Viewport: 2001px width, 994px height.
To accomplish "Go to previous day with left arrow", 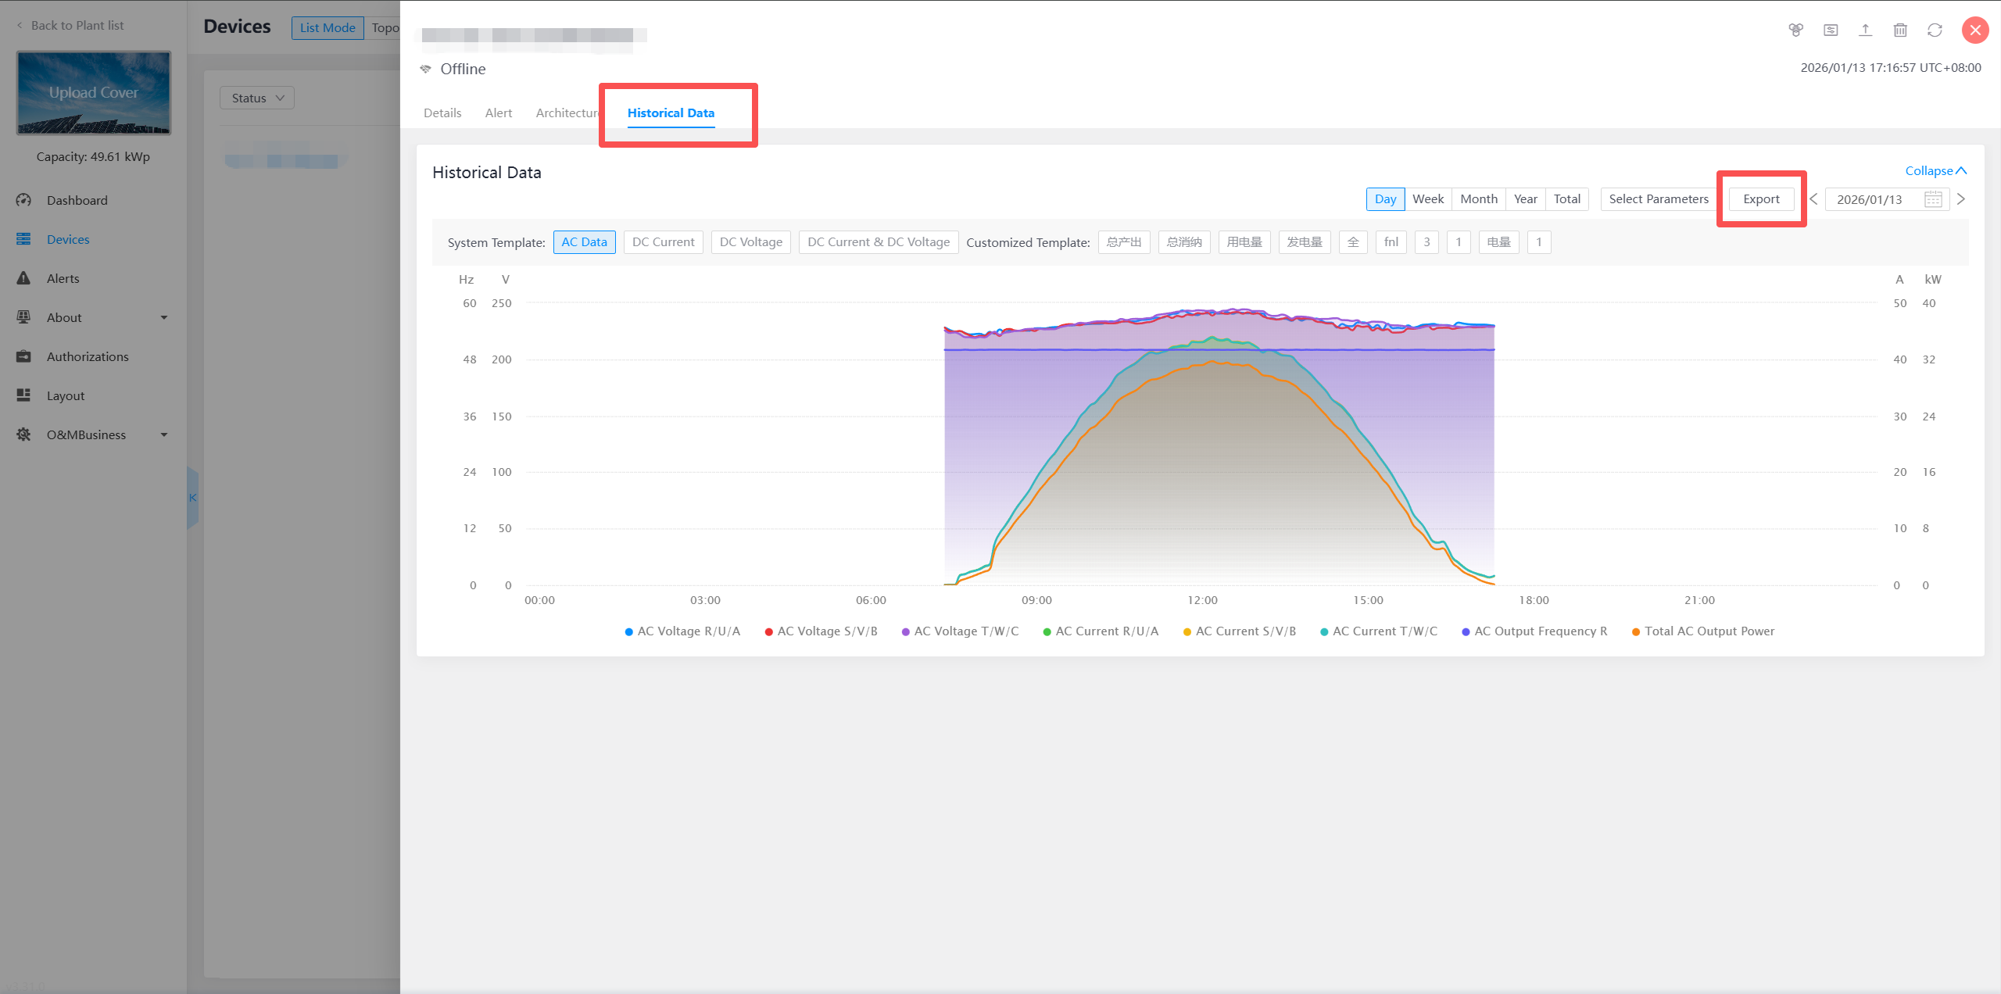I will pos(1813,199).
